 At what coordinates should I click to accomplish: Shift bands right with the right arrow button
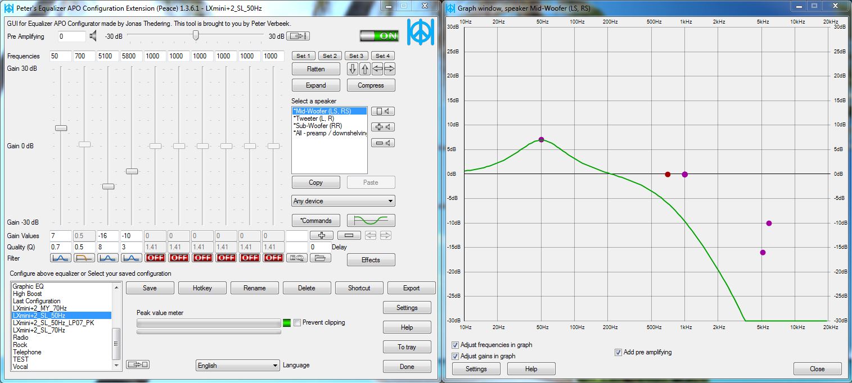389,69
